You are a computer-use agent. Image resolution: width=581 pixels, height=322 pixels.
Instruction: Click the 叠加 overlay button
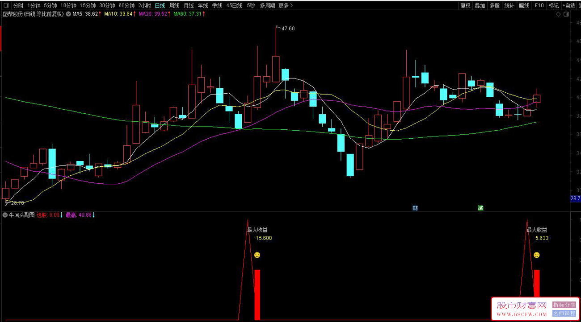480,6
